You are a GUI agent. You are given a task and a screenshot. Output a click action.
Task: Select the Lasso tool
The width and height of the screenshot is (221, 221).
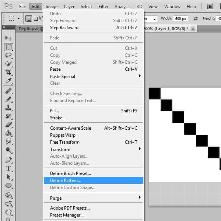point(8,55)
